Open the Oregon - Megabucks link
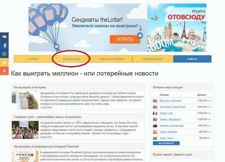 (170, 119)
